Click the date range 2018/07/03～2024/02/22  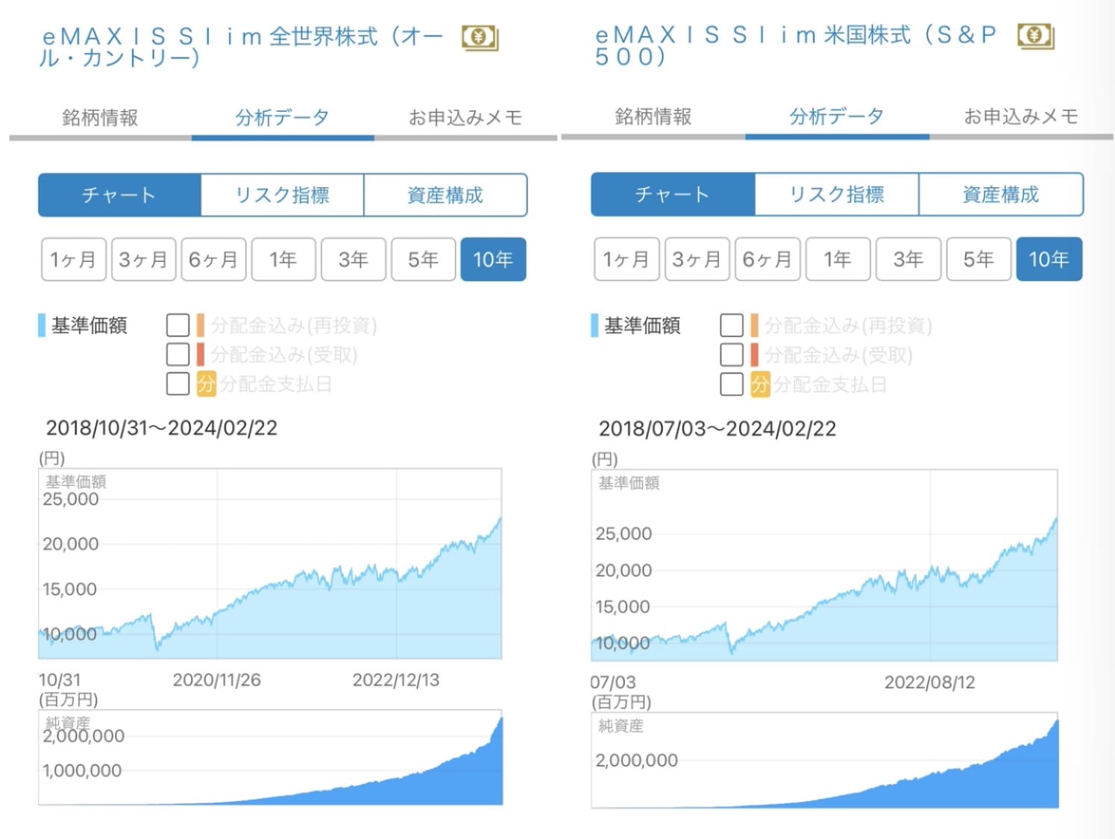(717, 429)
